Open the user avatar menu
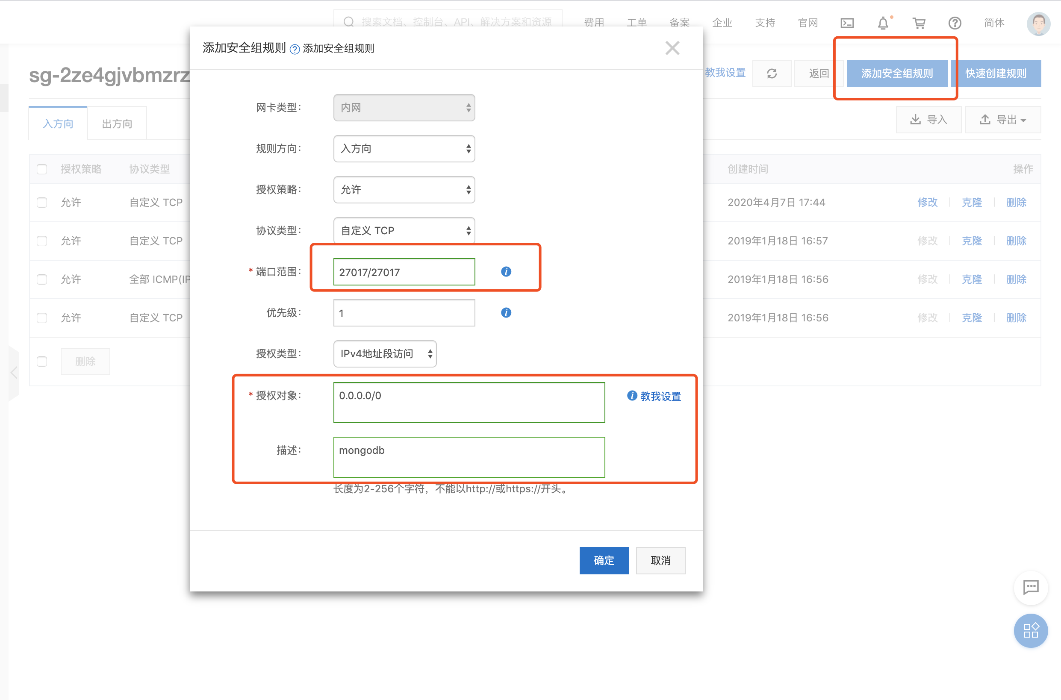1061x700 pixels. 1039,24
